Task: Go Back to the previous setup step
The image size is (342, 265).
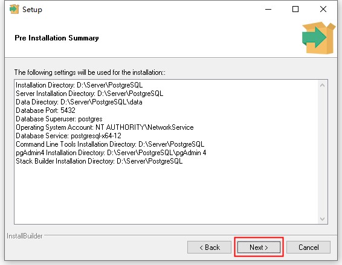Action: click(209, 247)
